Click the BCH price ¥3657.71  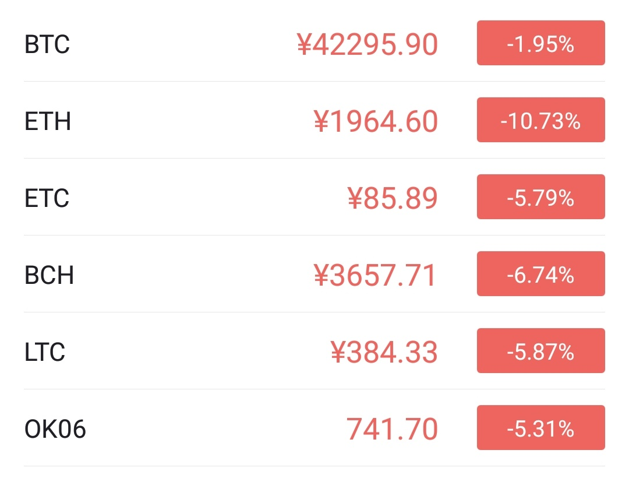(376, 275)
